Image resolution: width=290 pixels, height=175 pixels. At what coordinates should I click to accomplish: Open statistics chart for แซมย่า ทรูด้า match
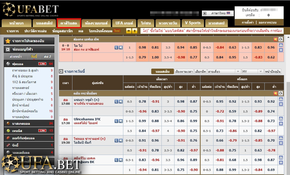click(281, 99)
